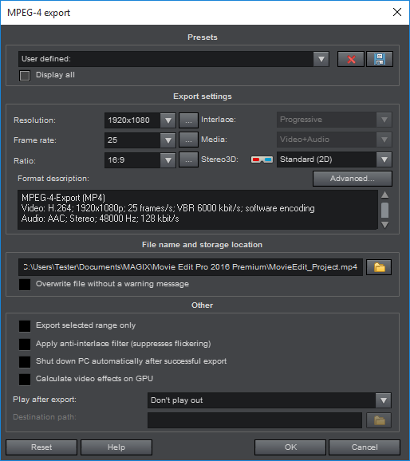Check Export selected range only
The height and width of the screenshot is (461, 410).
coord(25,326)
